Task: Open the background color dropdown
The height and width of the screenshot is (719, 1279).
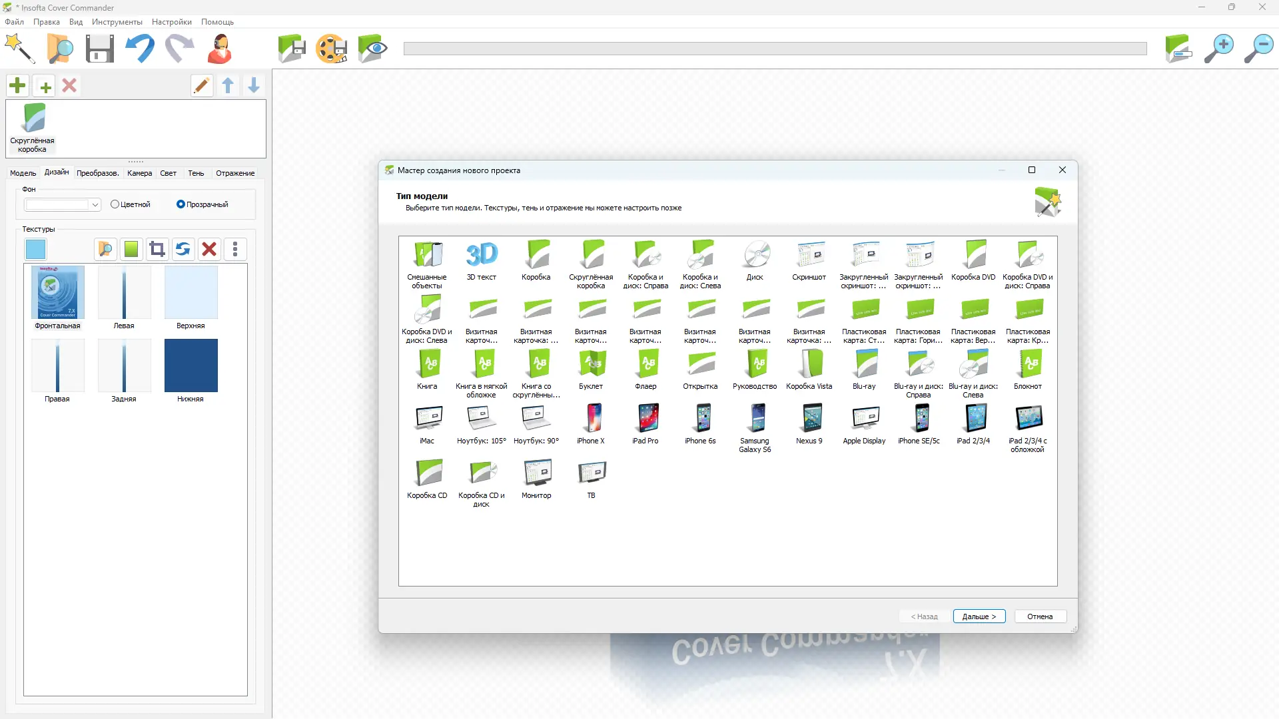Action: point(95,205)
